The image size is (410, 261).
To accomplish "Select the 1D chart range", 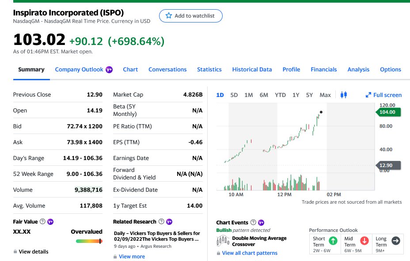I will pyautogui.click(x=220, y=95).
